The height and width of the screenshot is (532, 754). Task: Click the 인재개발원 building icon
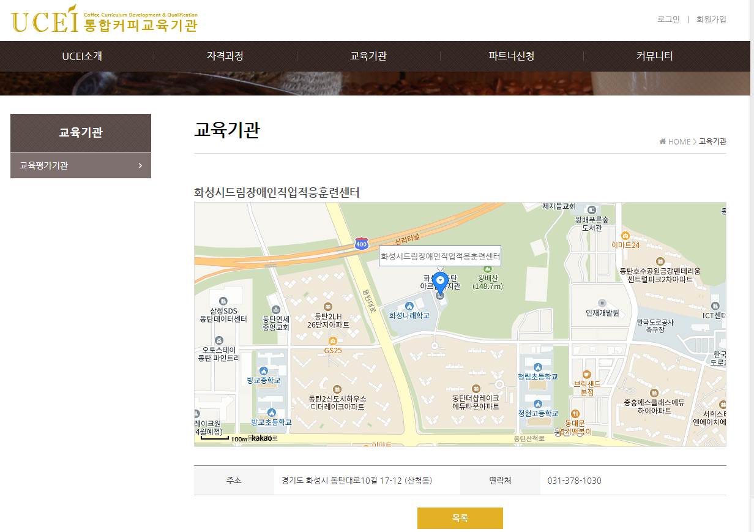(x=602, y=303)
